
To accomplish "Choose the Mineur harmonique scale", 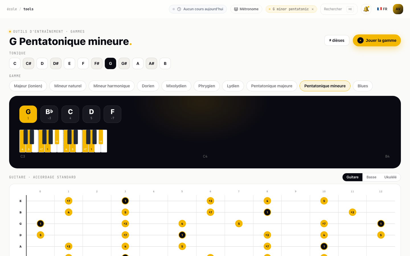I will 112,86.
